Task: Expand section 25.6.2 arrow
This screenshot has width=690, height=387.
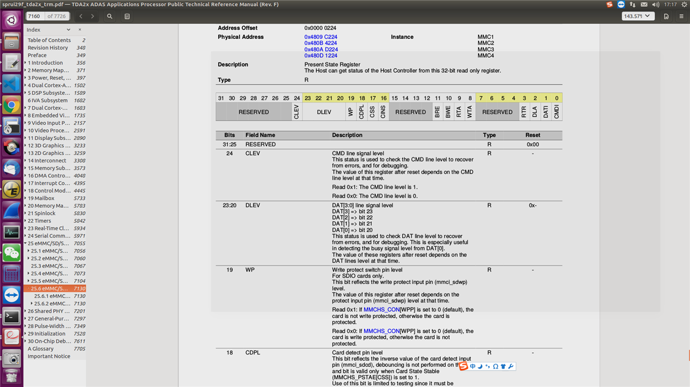Action: pos(31,304)
